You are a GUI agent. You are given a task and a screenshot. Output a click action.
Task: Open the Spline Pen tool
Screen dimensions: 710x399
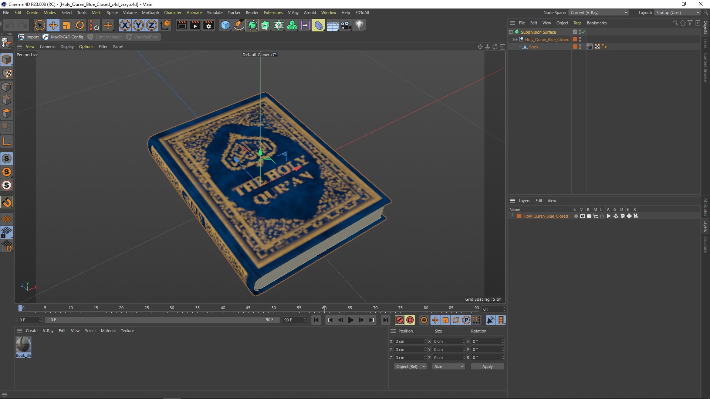[x=239, y=25]
